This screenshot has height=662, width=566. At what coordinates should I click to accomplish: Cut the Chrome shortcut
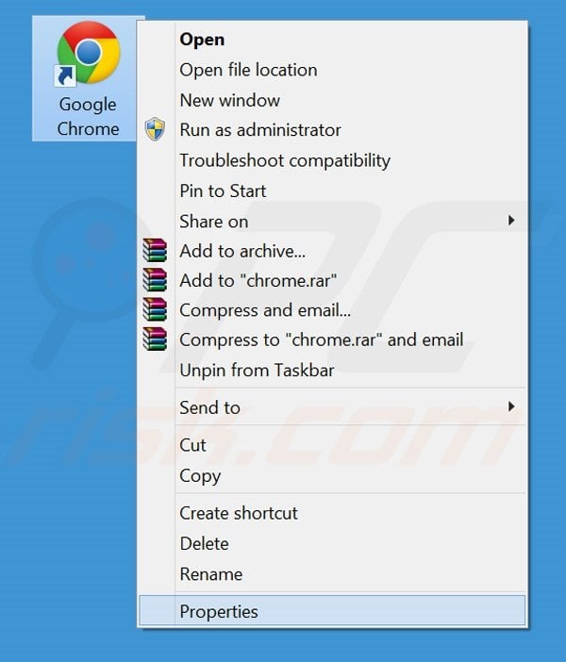coord(192,445)
